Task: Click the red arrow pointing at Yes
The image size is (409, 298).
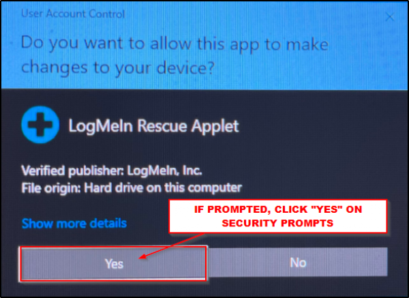Action: 171,246
